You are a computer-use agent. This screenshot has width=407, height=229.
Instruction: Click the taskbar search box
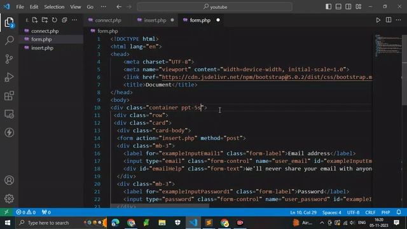point(60,223)
